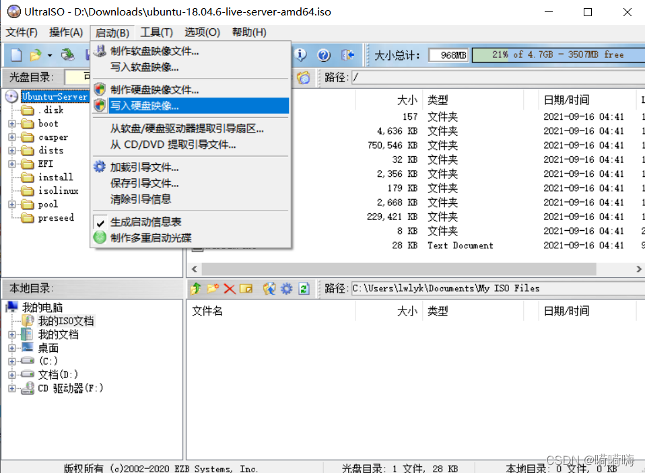
Task: Choose 清除引导信息 menu entry
Action: [191, 199]
